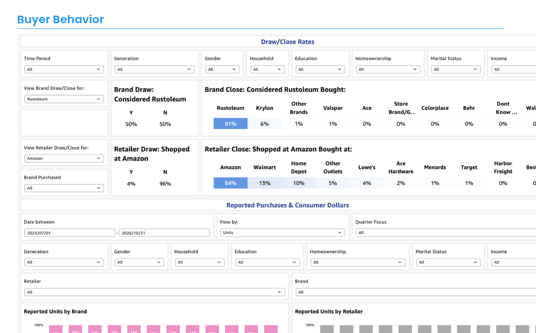Viewport: 536px width, 333px height.
Task: Click the 13% Walmart retailer close cell
Action: 264,183
